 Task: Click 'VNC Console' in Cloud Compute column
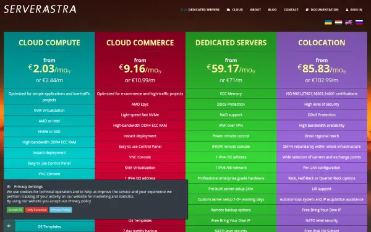click(x=49, y=174)
